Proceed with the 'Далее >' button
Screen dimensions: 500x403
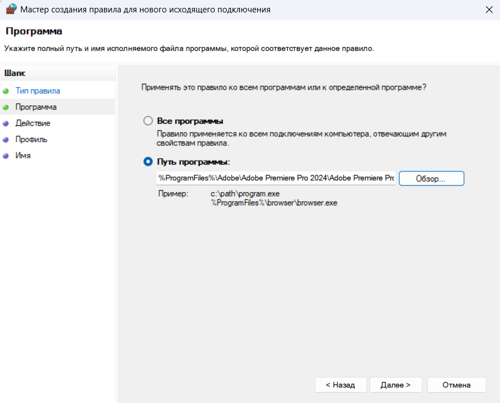click(x=395, y=385)
